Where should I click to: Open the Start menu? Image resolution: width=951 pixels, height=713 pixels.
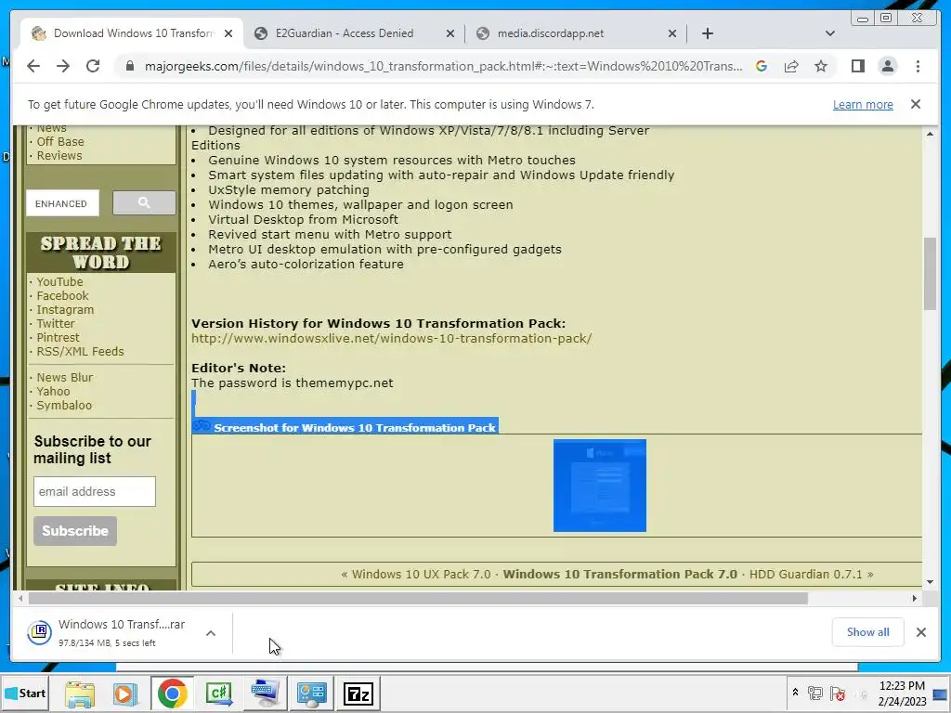coord(25,693)
